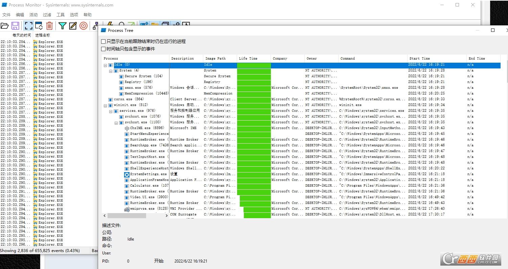This screenshot has width=508, height=269.
Task: Click the horizontal scrollbar right arrow
Action: 166,216
